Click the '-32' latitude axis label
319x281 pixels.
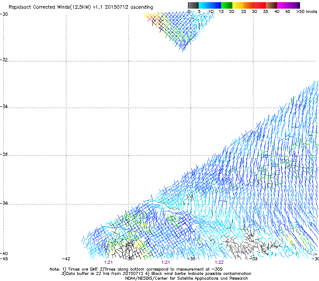click(4, 60)
